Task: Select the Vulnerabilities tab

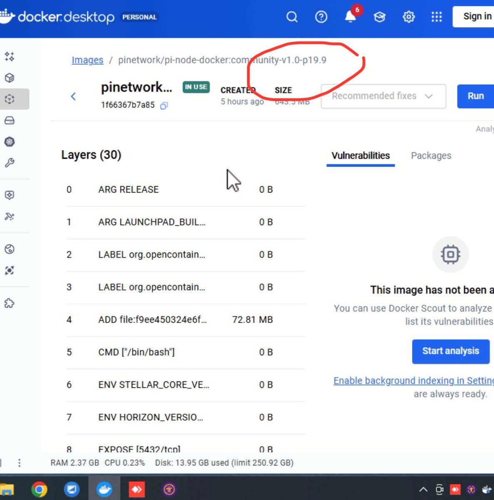Action: click(360, 155)
